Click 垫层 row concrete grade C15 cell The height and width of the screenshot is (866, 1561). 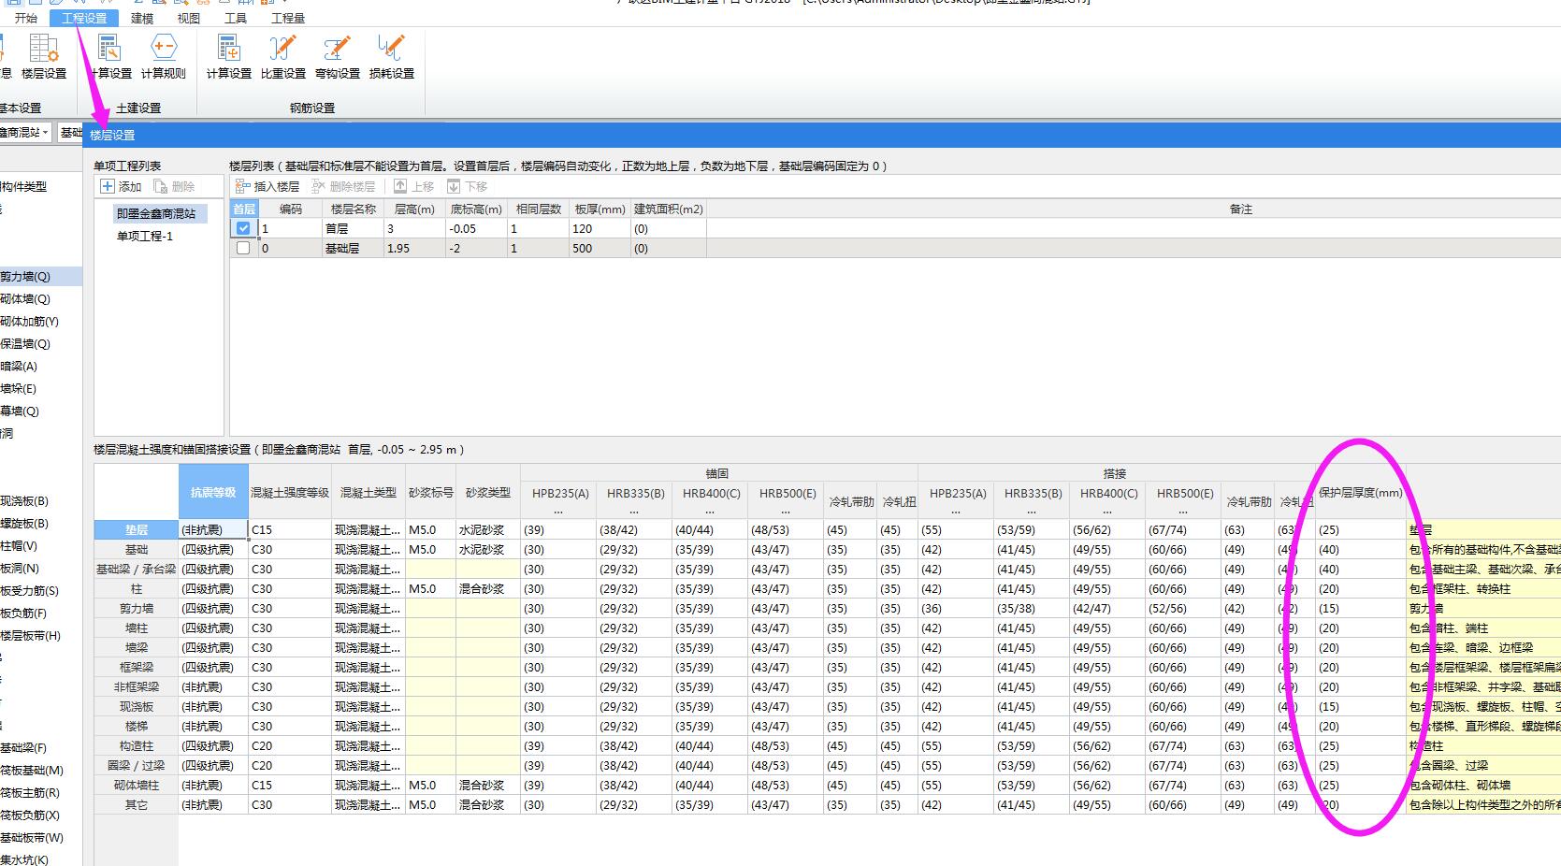pyautogui.click(x=290, y=530)
